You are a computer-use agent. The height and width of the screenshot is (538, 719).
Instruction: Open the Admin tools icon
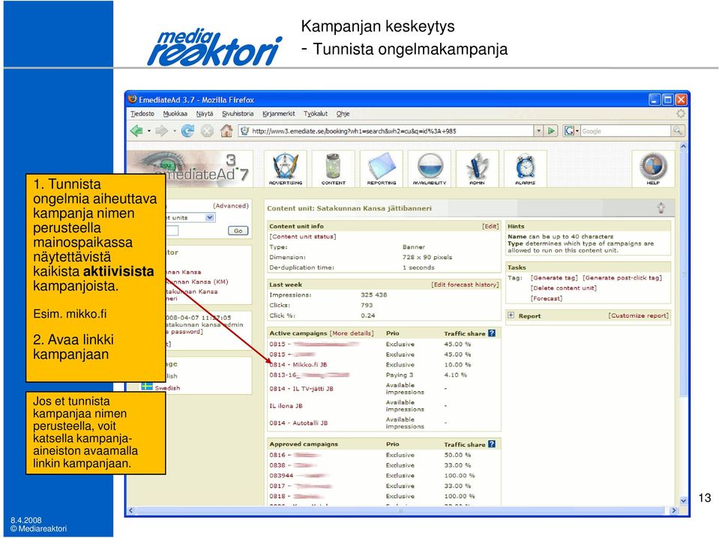coord(477,168)
